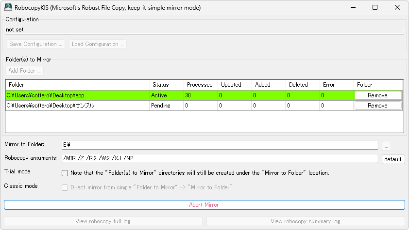
Task: Toggle the Classic mode checkbox
Action: (65, 187)
